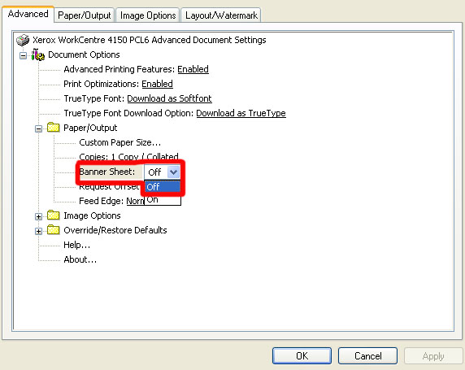Image resolution: width=465 pixels, height=370 pixels.
Task: Select Xerox WorkCentre 4150 PCL6 root title
Action: point(149,40)
